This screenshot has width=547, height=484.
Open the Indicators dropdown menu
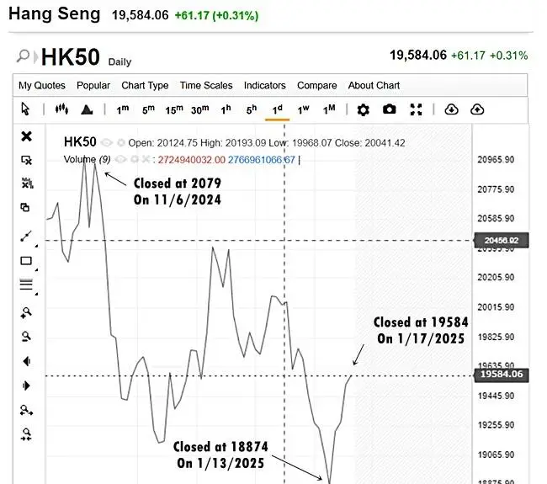[264, 85]
